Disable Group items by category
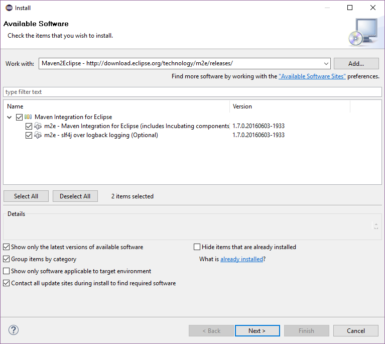 [x=7, y=259]
